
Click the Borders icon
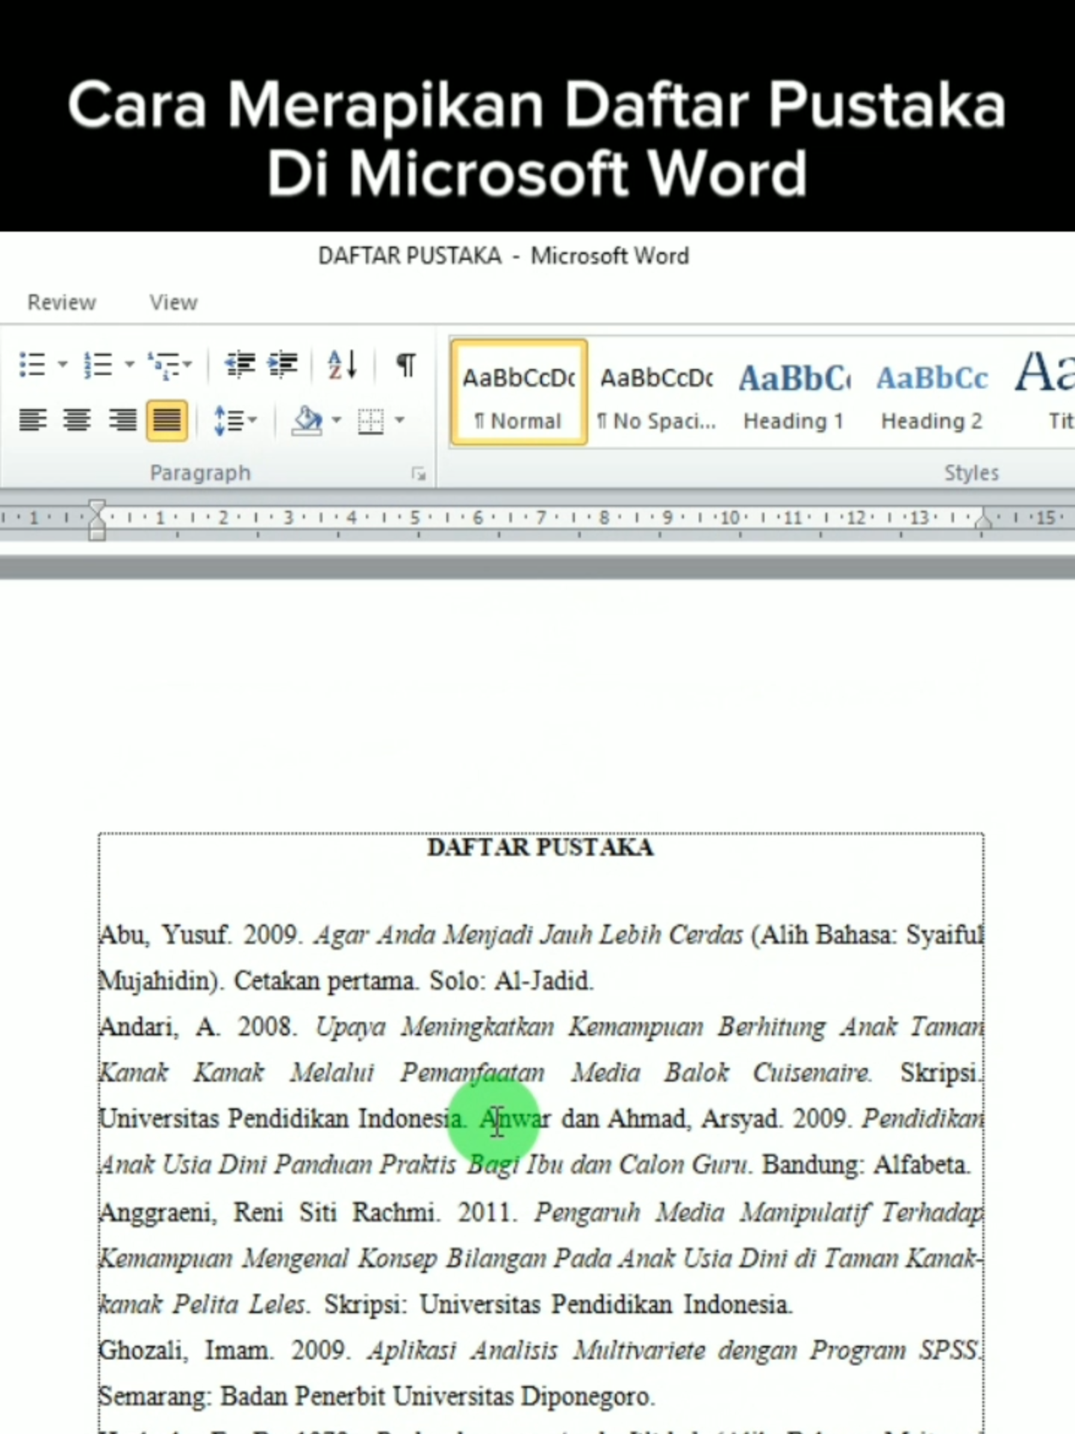[370, 420]
